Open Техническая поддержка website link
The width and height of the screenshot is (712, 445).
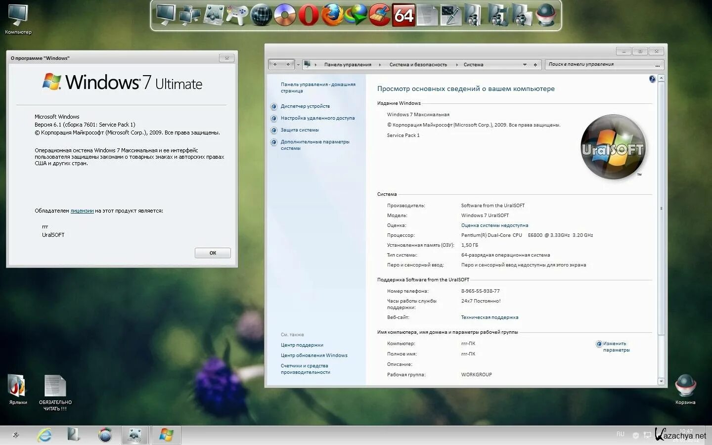point(489,317)
